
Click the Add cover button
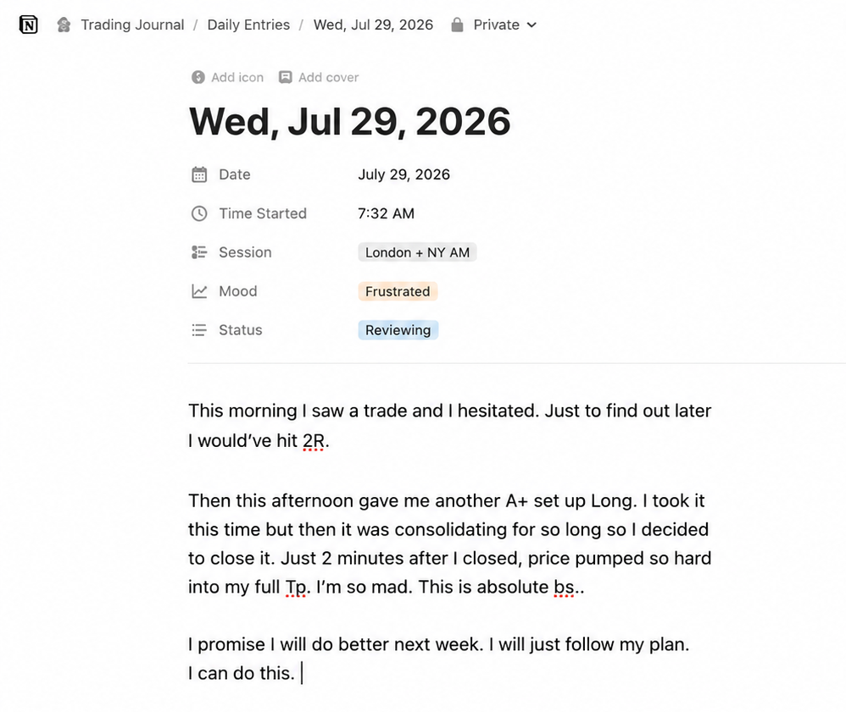319,77
